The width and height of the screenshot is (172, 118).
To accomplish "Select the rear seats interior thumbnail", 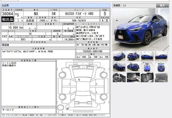I will (147, 78).
